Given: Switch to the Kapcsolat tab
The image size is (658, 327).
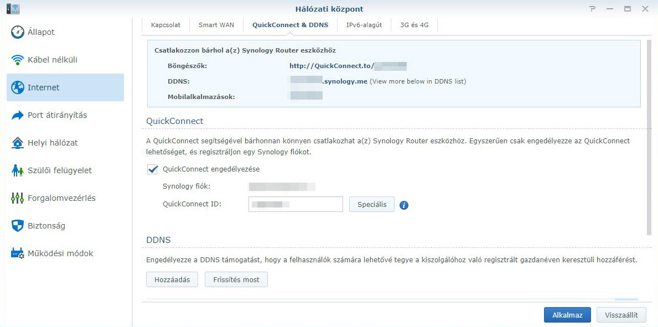Looking at the screenshot, I should pos(166,25).
